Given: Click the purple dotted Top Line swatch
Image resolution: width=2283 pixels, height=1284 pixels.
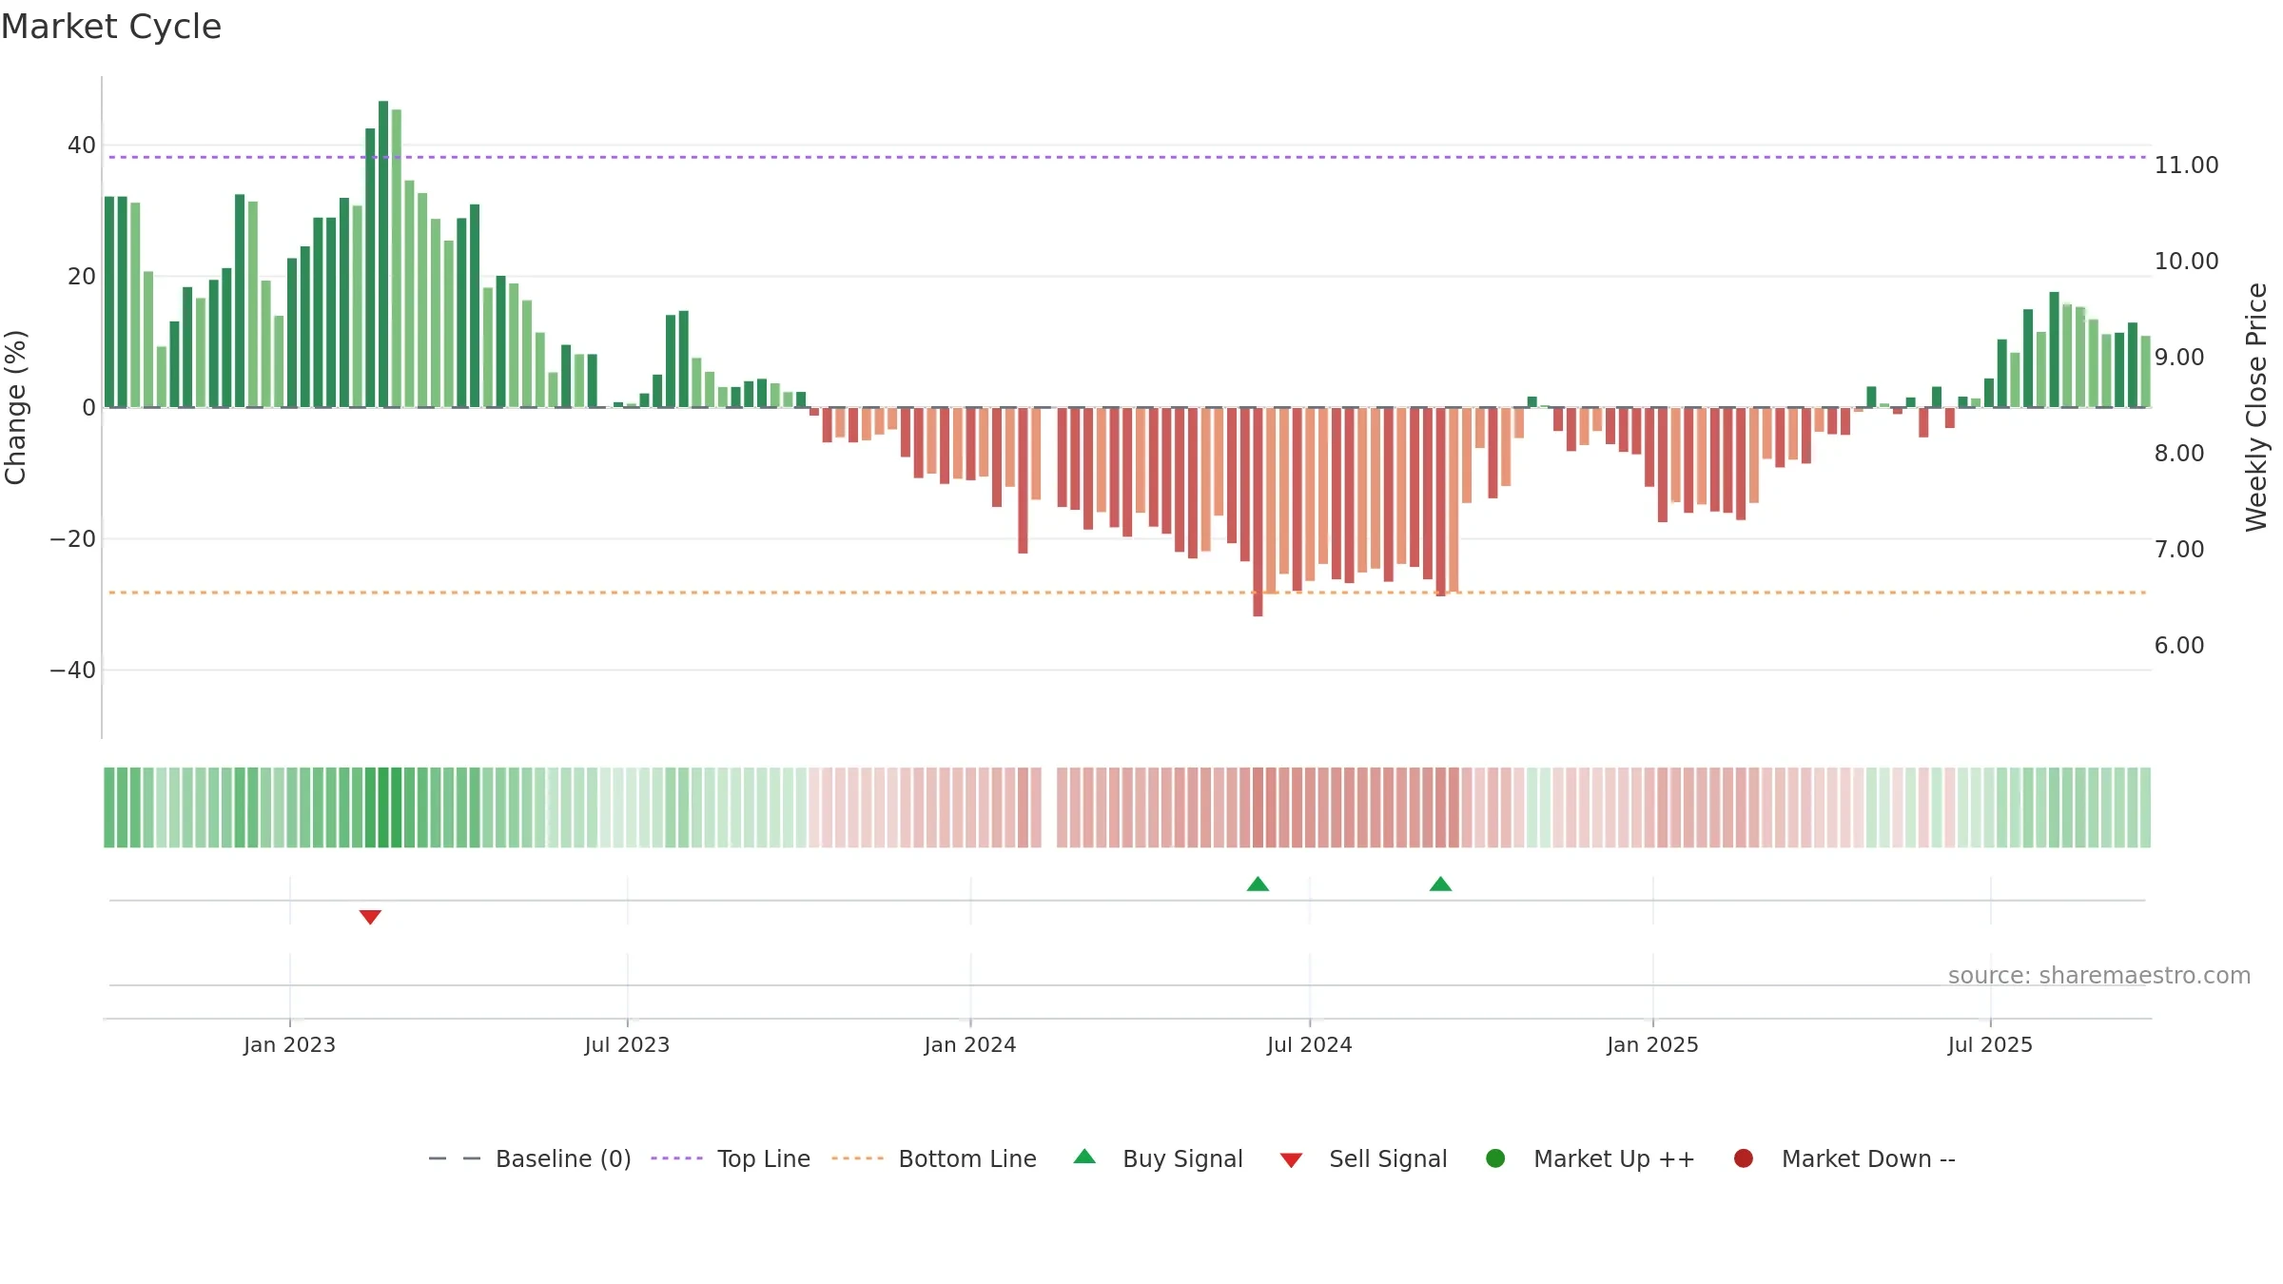Looking at the screenshot, I should 676,1158.
